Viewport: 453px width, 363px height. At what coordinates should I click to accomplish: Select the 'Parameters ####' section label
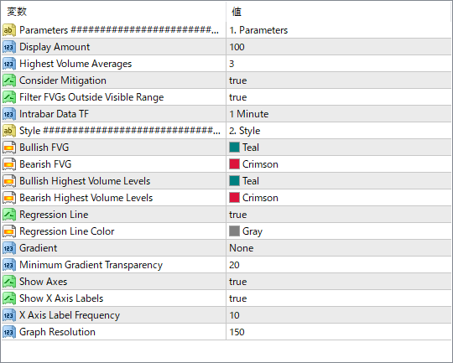tap(119, 30)
